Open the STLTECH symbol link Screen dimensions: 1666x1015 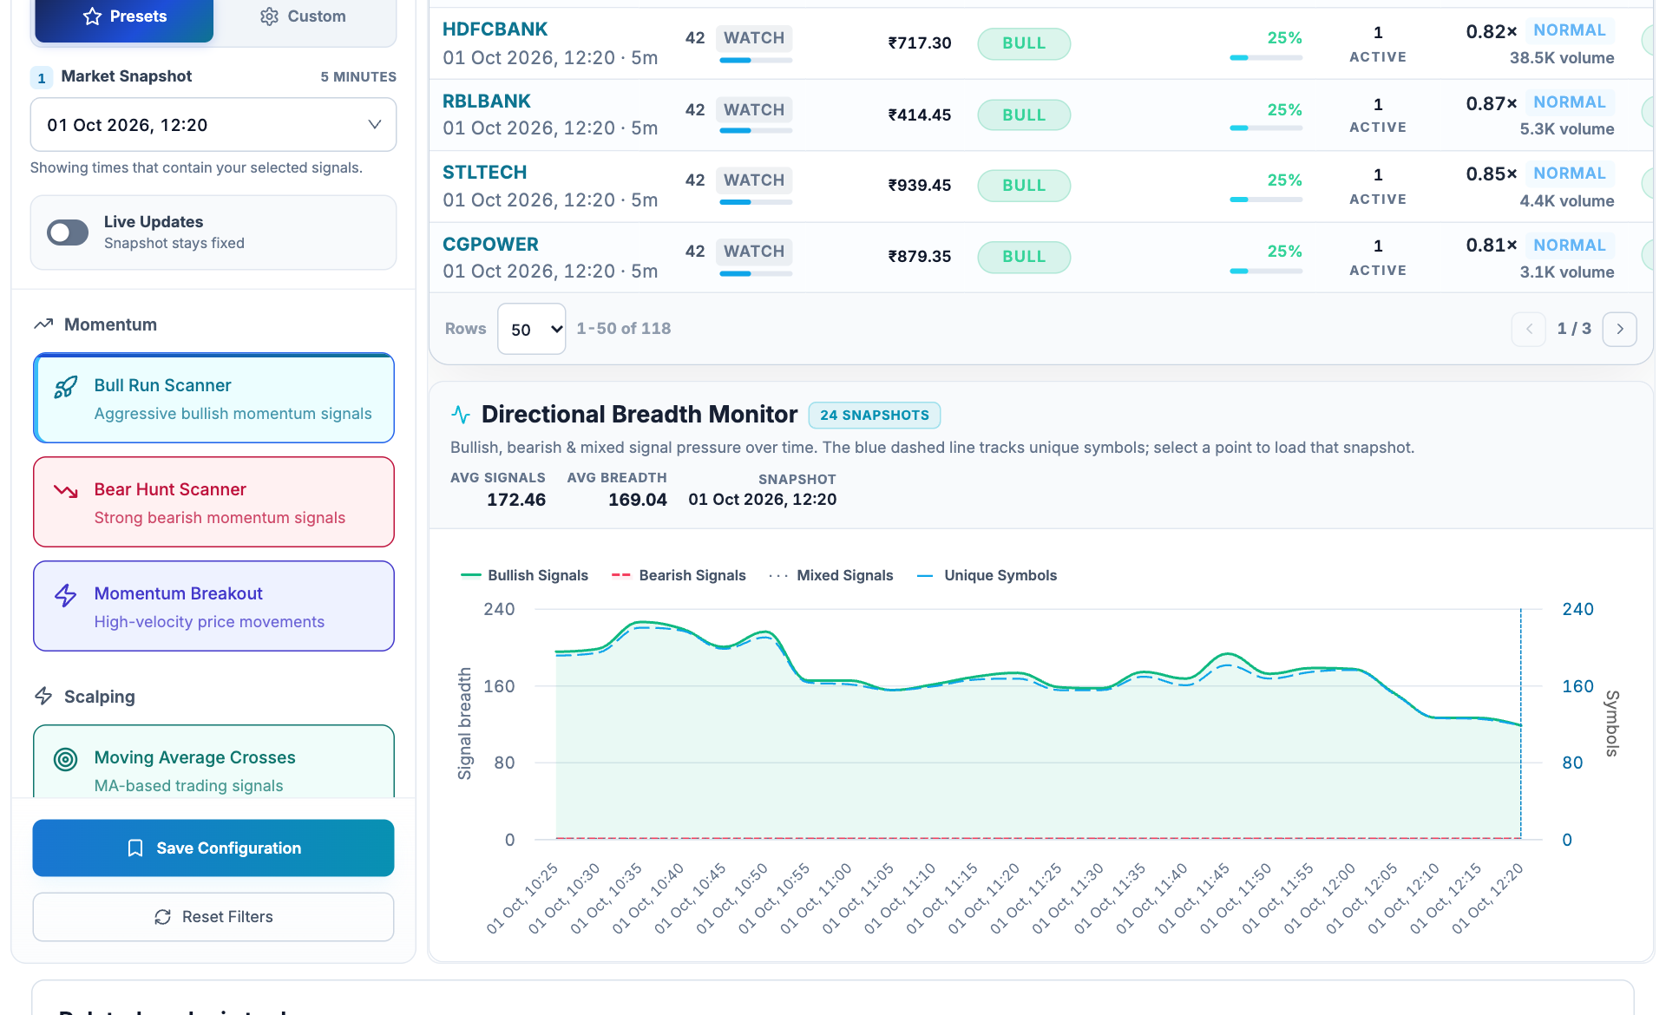point(484,173)
